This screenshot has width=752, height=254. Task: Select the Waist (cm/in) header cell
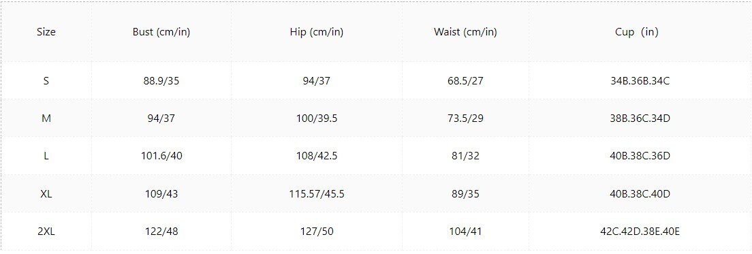465,32
